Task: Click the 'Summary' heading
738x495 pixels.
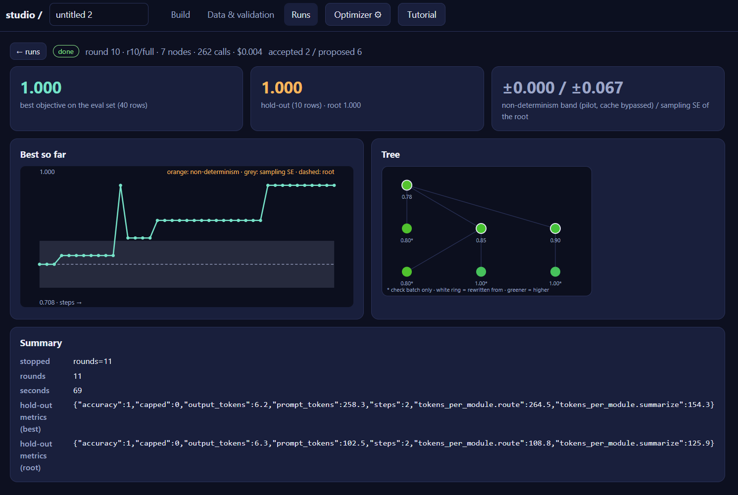Action: 41,343
